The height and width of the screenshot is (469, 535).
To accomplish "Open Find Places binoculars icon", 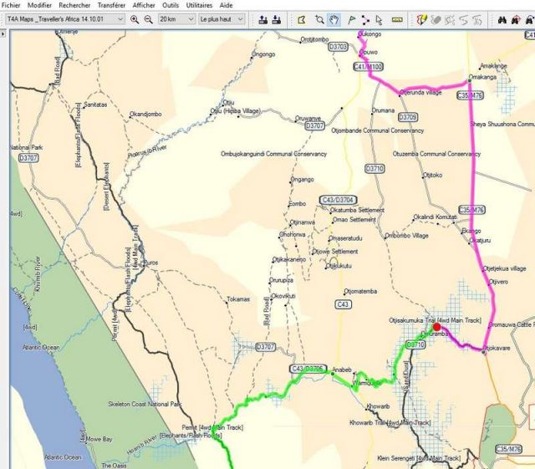I will (x=502, y=20).
